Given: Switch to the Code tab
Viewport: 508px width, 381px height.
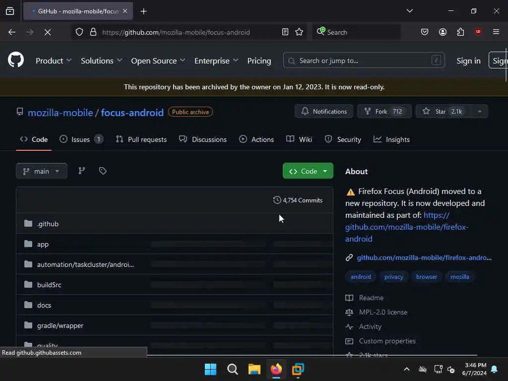Looking at the screenshot, I should coord(34,139).
